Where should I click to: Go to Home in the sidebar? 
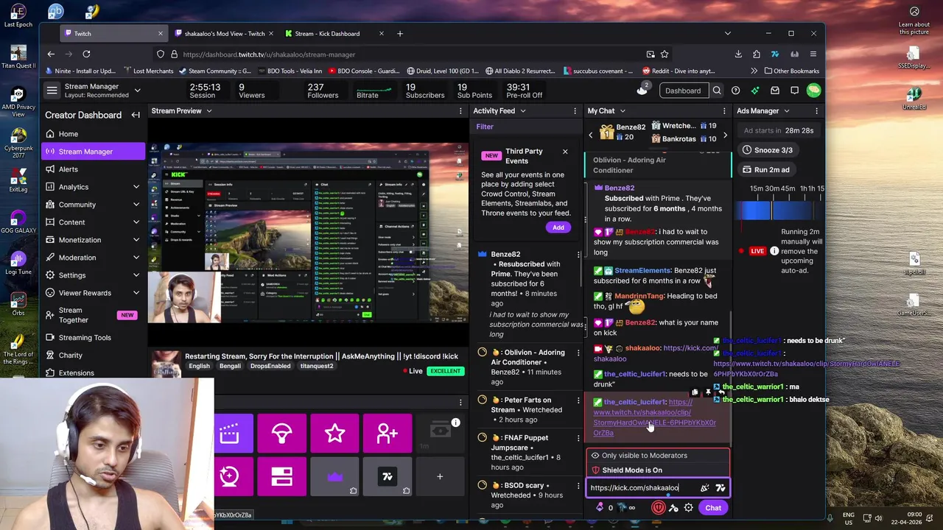[94, 134]
